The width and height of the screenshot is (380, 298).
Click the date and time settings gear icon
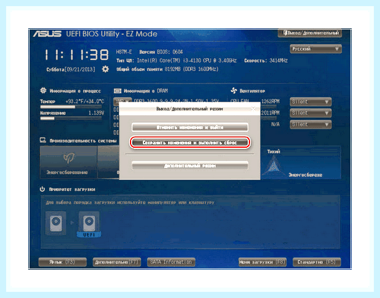pos(105,69)
